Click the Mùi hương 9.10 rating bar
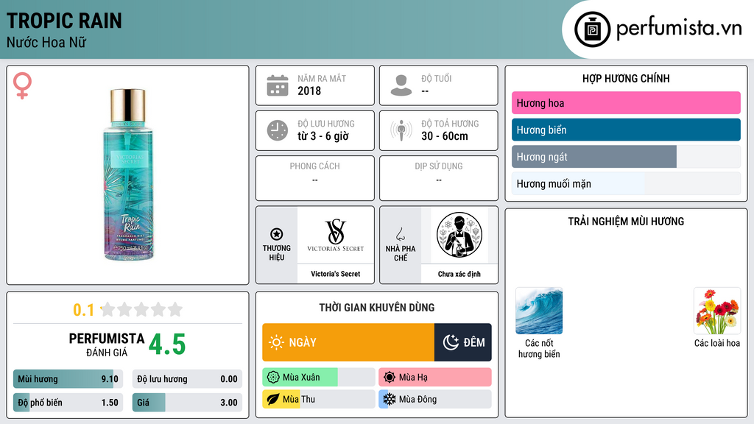This screenshot has width=754, height=424. click(x=68, y=379)
